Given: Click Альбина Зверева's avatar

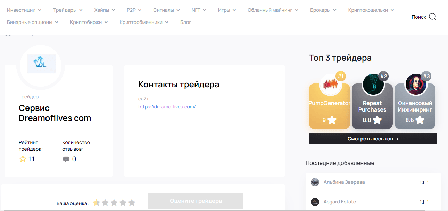Looking at the screenshot, I should (315, 182).
